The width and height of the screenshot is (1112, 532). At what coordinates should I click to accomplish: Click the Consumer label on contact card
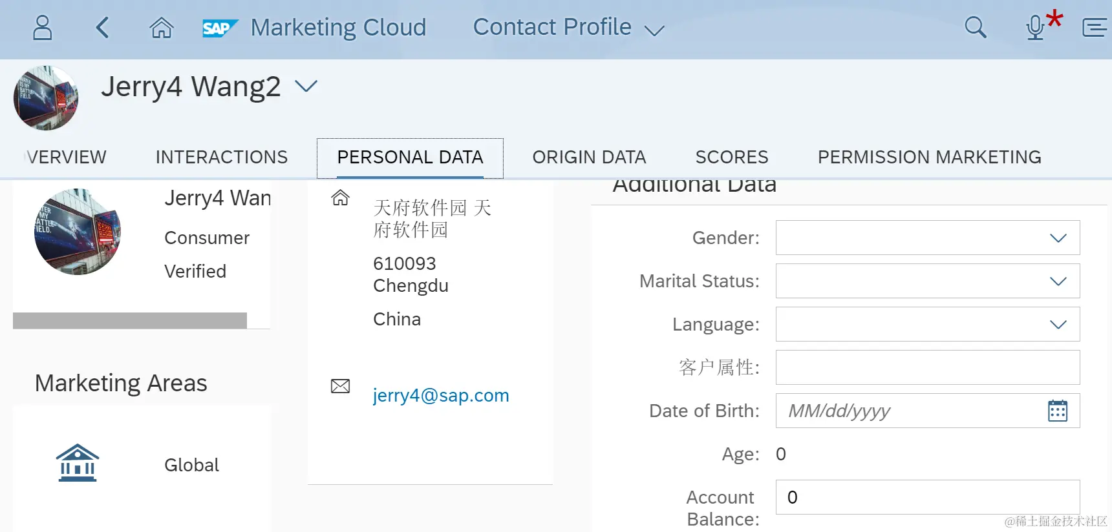pyautogui.click(x=207, y=238)
